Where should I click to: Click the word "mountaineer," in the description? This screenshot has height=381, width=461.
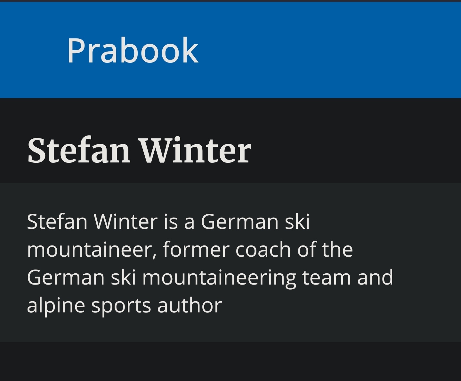(92, 250)
